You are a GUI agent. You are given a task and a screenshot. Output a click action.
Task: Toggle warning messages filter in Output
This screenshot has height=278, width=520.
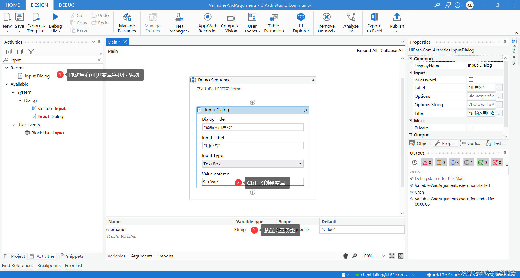(441, 163)
